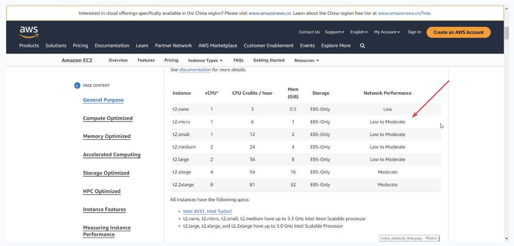Go to the Pricing top navigation item

(x=81, y=46)
